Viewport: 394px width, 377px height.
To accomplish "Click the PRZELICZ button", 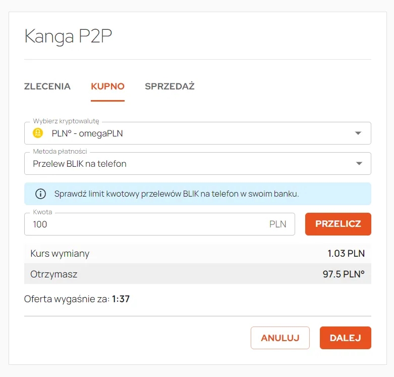I will pos(338,224).
